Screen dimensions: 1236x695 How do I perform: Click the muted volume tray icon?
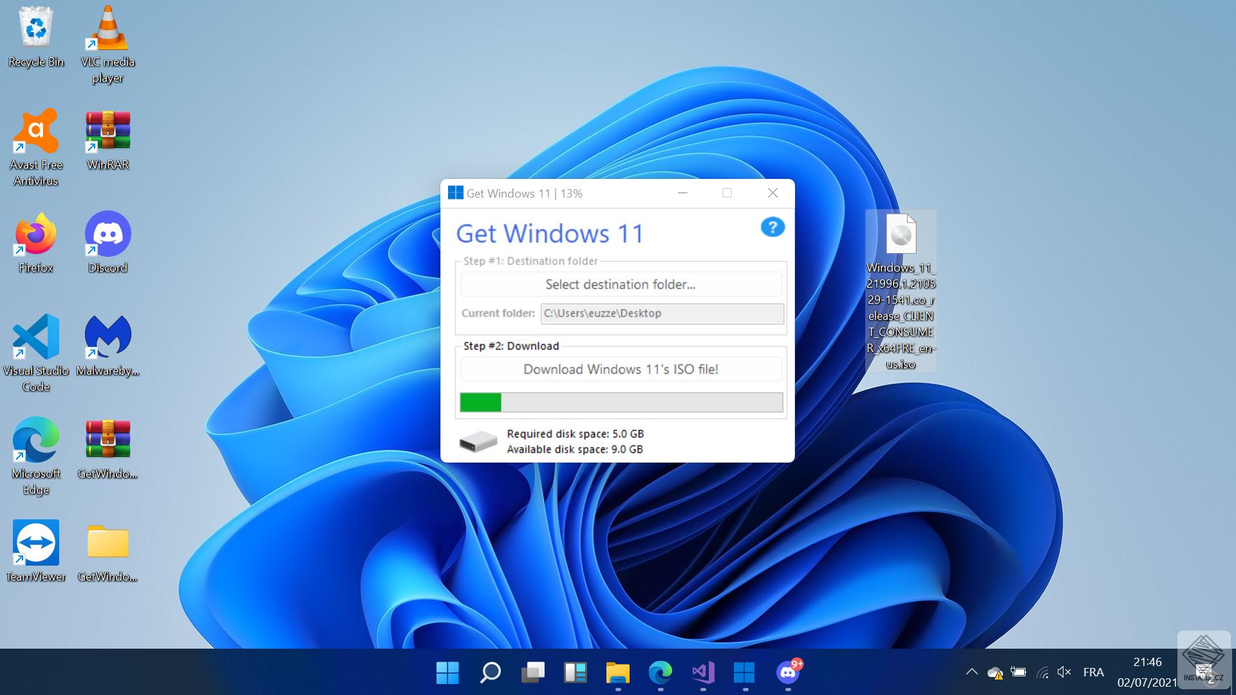pyautogui.click(x=1064, y=672)
